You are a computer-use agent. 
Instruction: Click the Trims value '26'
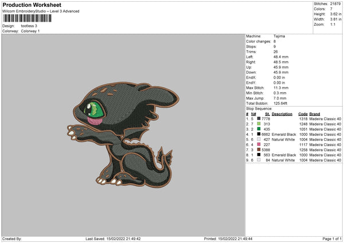(x=276, y=52)
